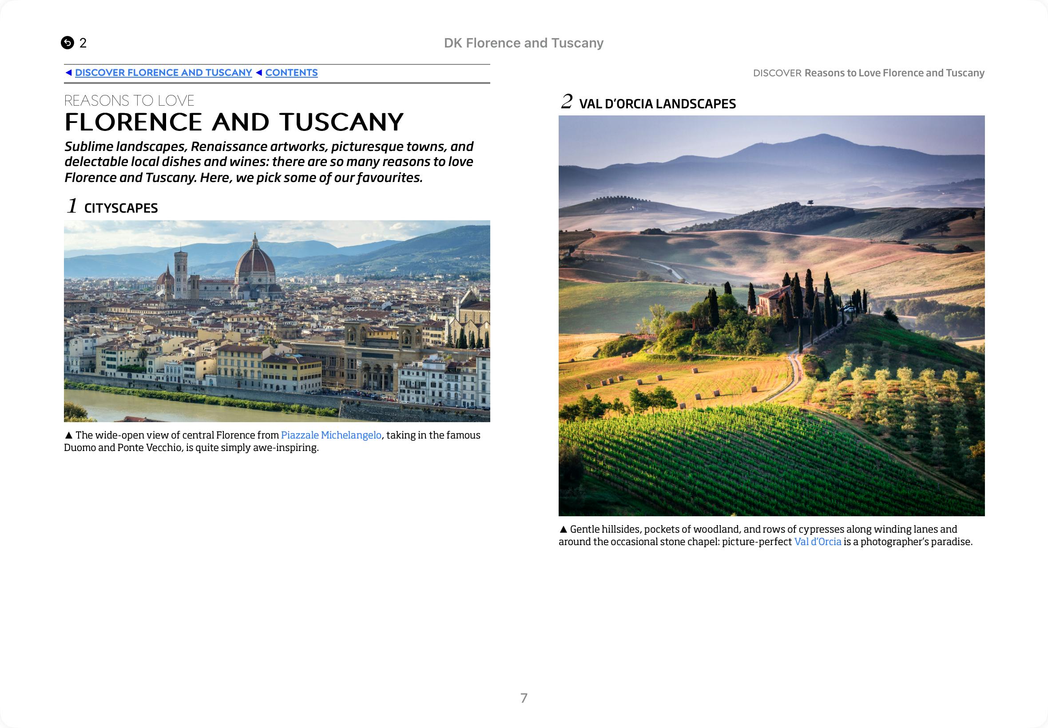
Task: Click the caption triangle under the Florence photo
Action: [x=69, y=435]
